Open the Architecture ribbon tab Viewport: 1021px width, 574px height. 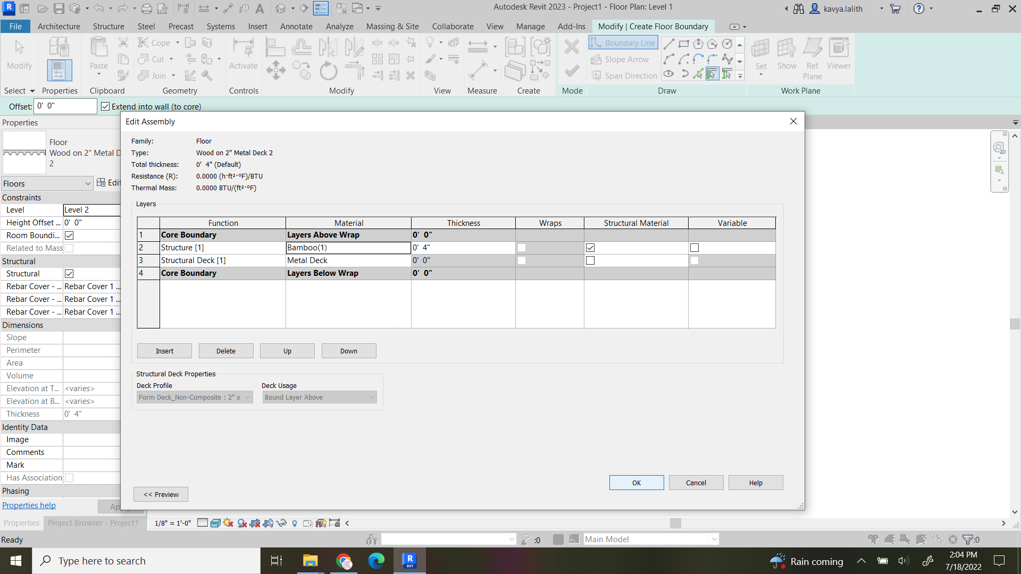point(58,26)
